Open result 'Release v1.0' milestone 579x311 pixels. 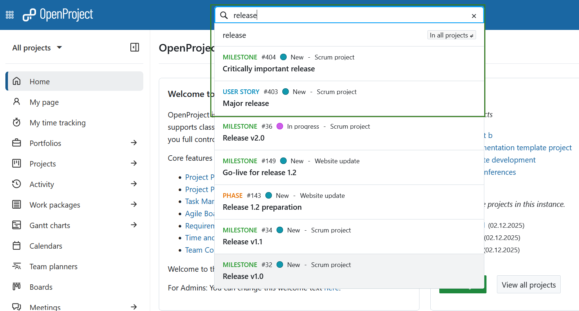349,271
